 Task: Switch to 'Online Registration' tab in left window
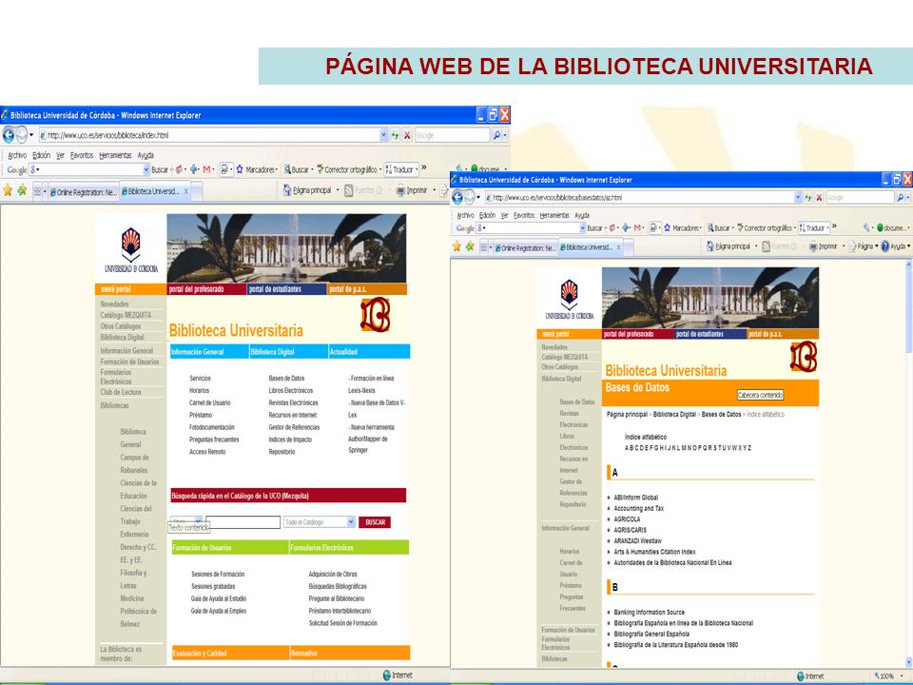(84, 191)
